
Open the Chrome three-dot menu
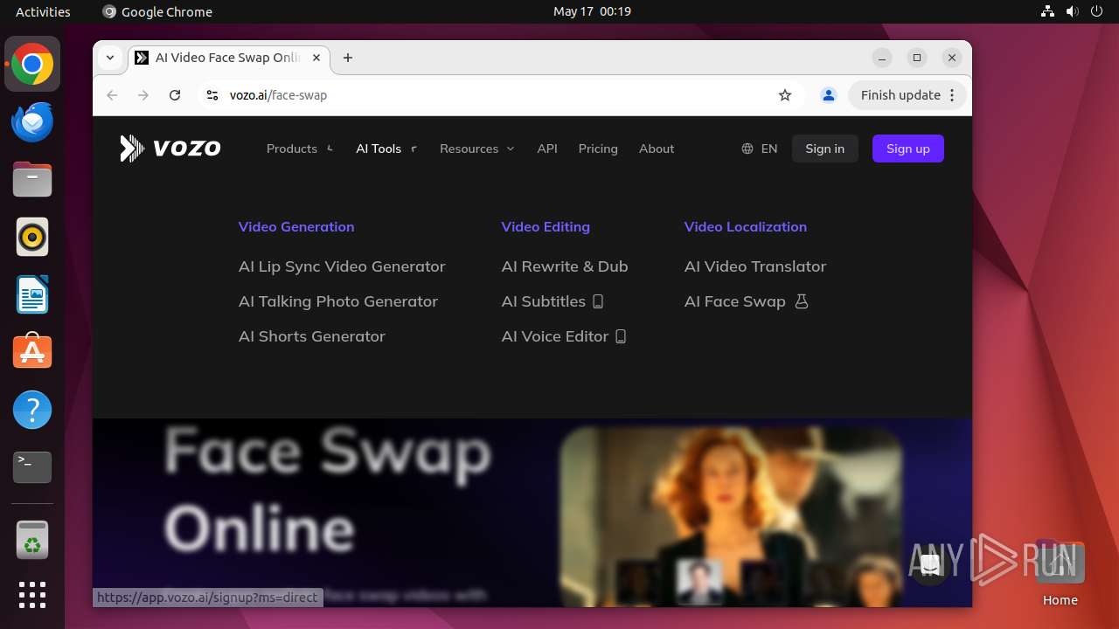[952, 95]
